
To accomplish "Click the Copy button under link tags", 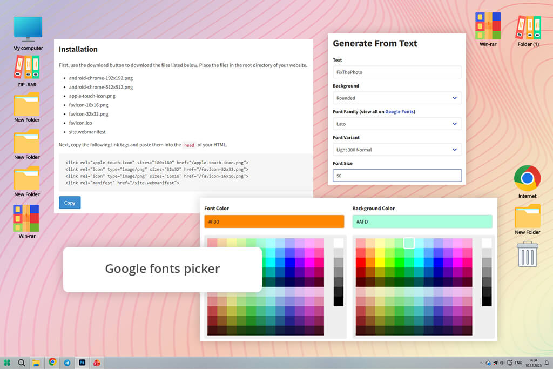I will 70,203.
